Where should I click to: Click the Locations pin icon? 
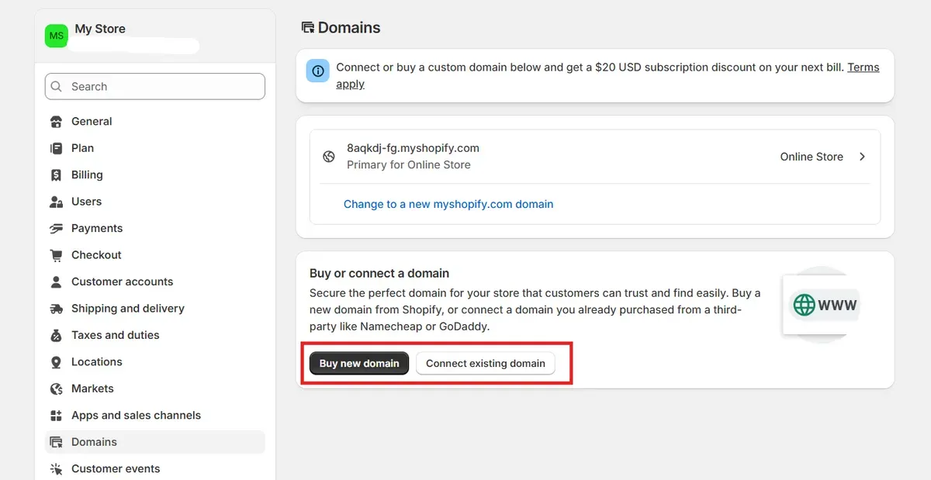[56, 362]
